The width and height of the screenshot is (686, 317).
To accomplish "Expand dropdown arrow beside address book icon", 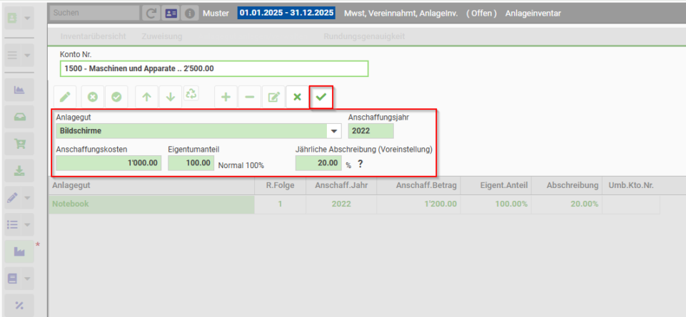I will [27, 19].
